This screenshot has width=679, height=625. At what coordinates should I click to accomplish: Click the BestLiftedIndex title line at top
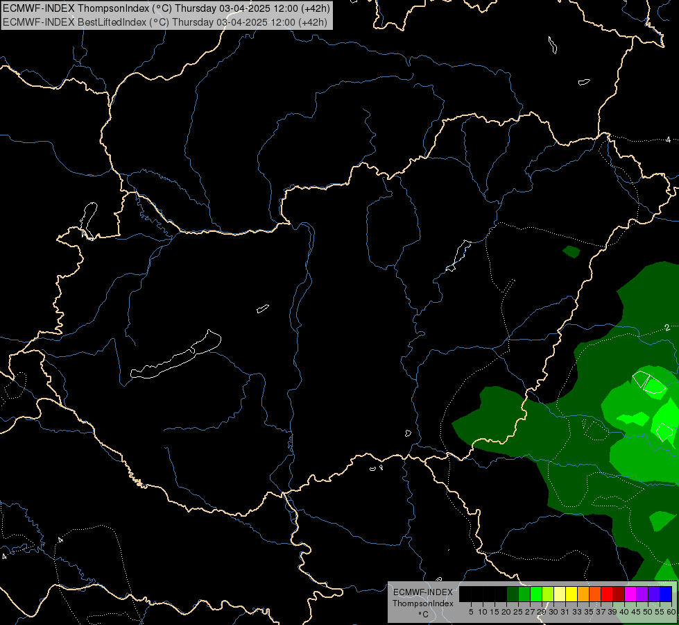tap(165, 22)
